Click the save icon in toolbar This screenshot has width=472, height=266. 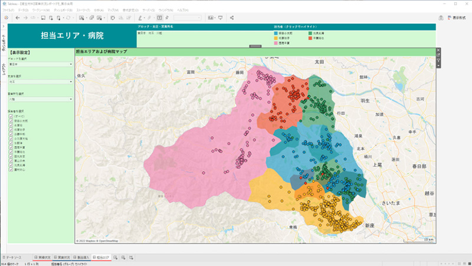[44, 18]
